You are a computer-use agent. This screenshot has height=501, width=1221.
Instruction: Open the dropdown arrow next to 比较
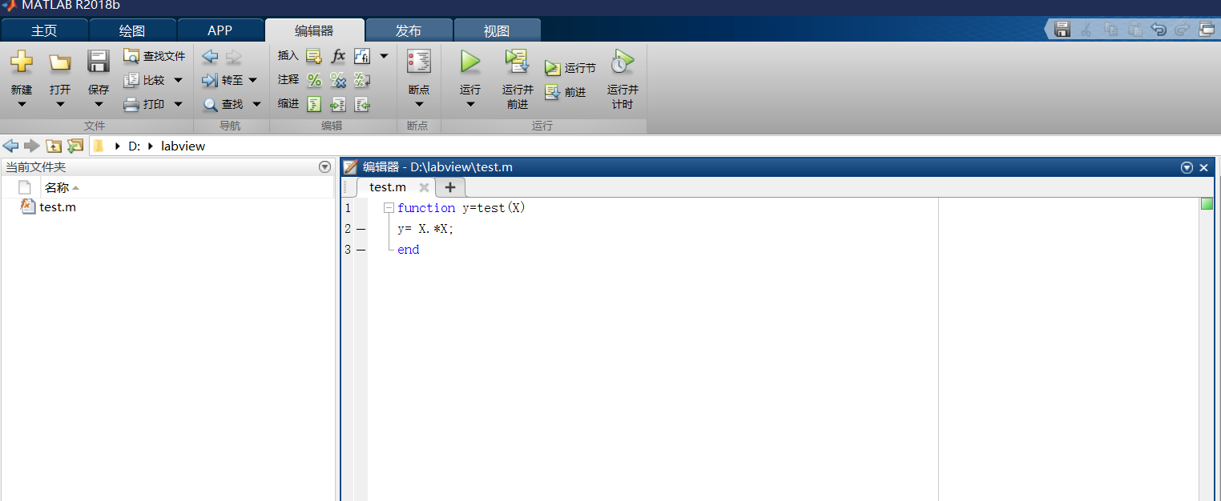pyautogui.click(x=178, y=80)
